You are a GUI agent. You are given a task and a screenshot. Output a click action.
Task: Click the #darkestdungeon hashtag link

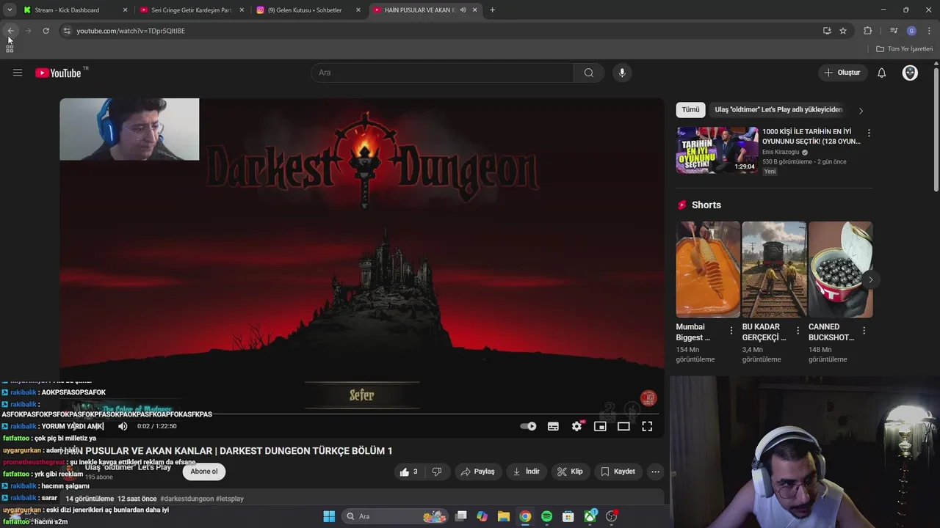[187, 499]
